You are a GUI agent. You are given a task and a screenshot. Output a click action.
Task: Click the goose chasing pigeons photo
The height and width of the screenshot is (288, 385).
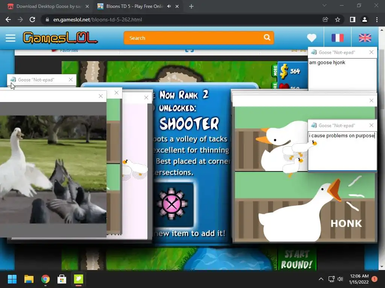coord(53,169)
